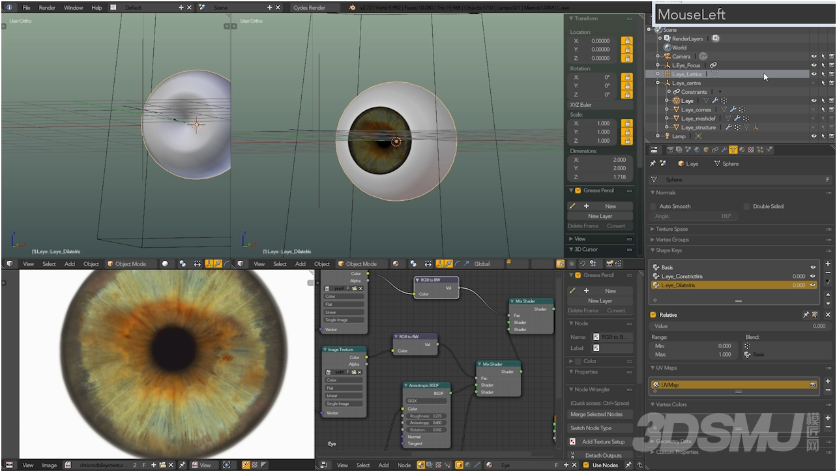The height and width of the screenshot is (472, 837).
Task: Open the Texture properties checker tab
Action: (x=751, y=149)
